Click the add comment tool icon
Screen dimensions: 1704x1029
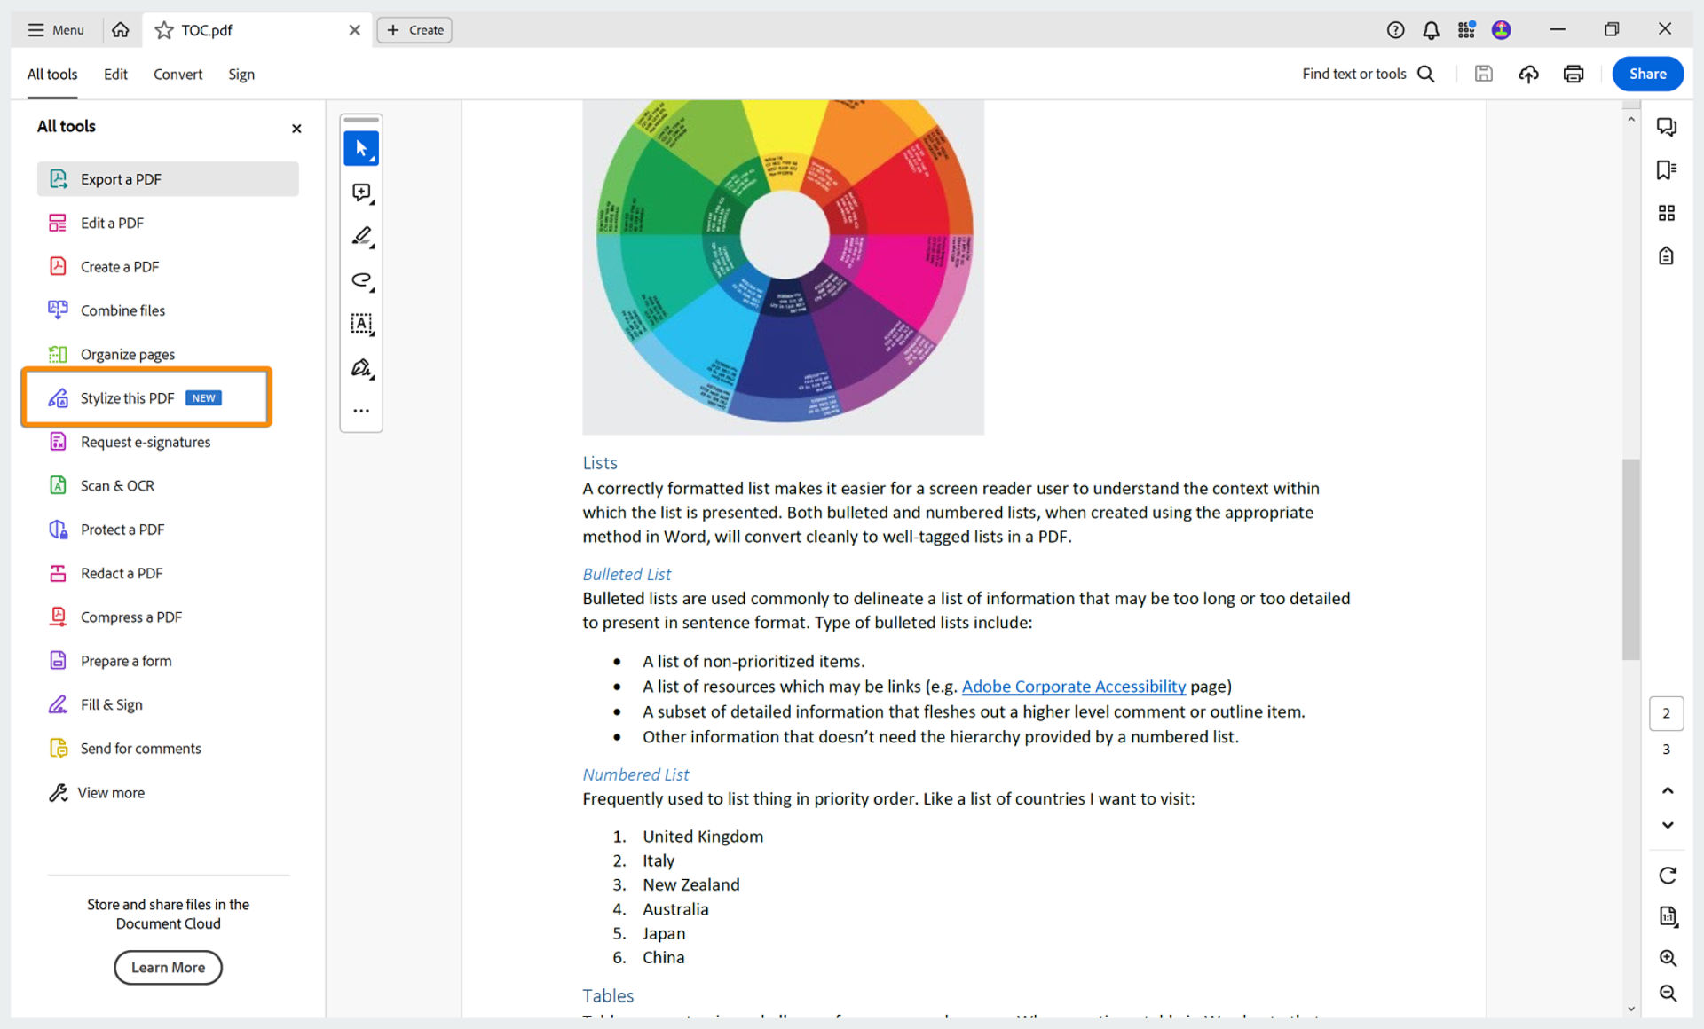tap(361, 192)
